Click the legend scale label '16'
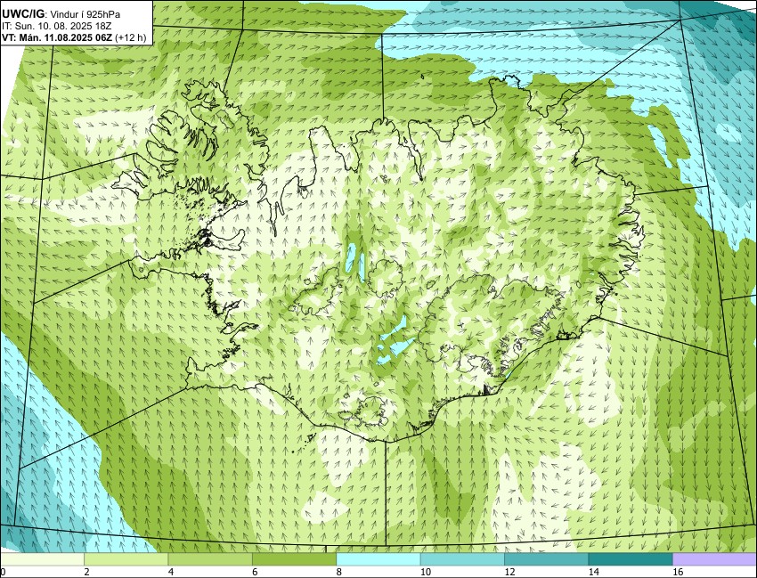The image size is (757, 578). tap(678, 572)
